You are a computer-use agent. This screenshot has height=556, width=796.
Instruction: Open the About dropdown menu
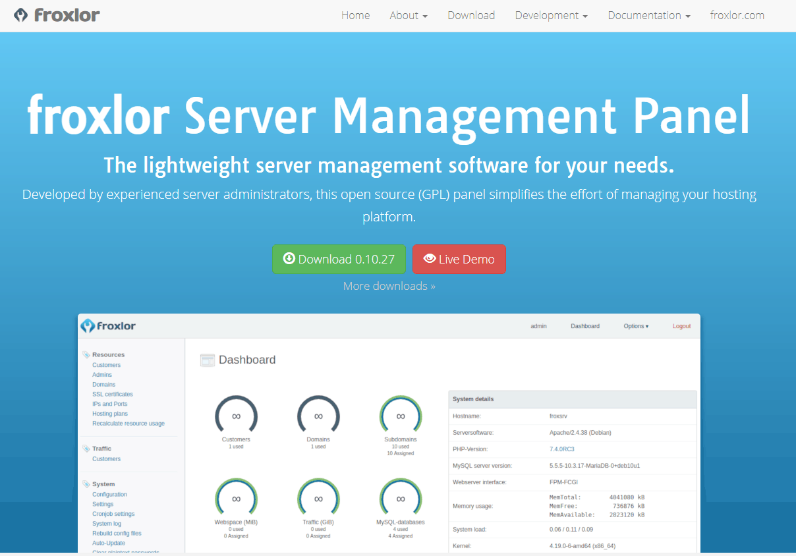(x=409, y=15)
